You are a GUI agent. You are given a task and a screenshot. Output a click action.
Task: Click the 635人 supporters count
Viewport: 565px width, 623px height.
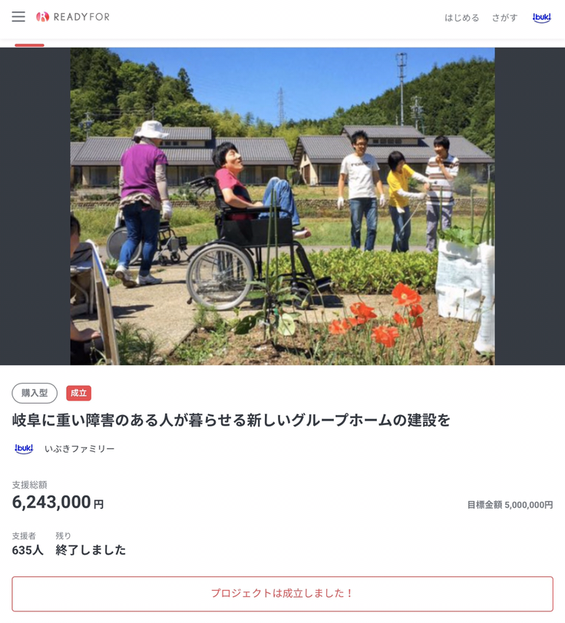tap(28, 550)
